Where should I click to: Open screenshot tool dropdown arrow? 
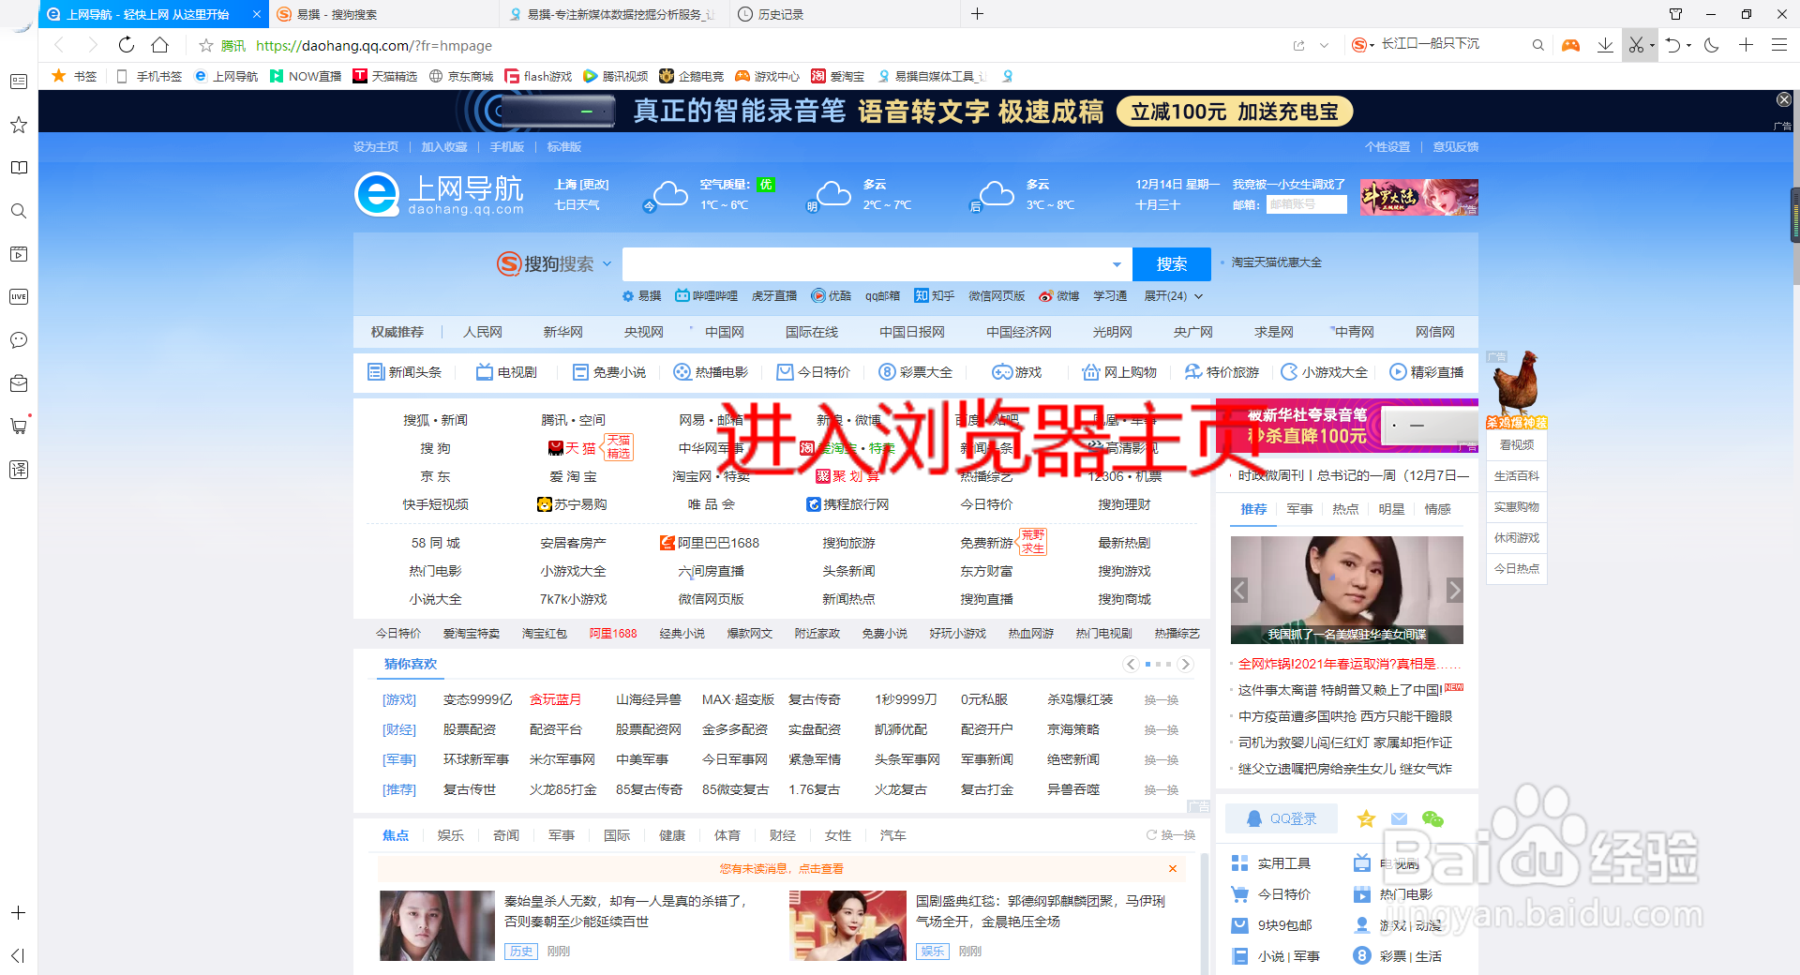coord(1652,45)
